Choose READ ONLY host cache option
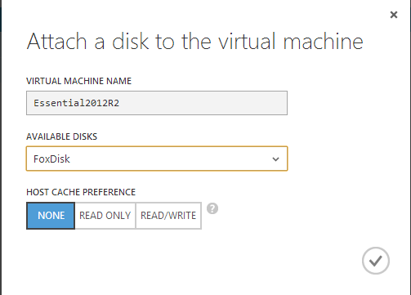Screen dimensions: 411x295 tap(105, 216)
